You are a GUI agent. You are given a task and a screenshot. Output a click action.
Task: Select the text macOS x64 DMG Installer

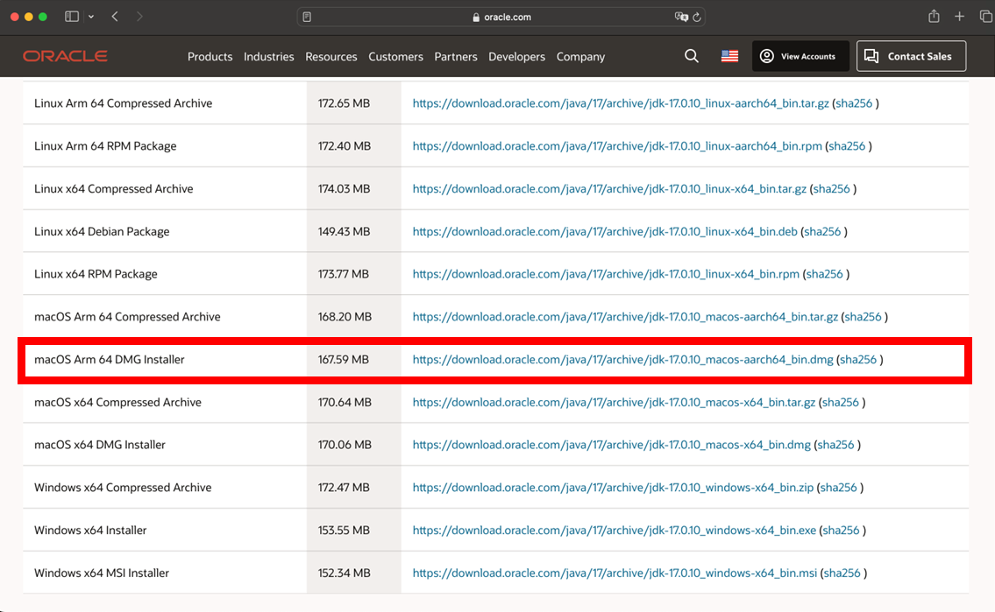coord(100,445)
